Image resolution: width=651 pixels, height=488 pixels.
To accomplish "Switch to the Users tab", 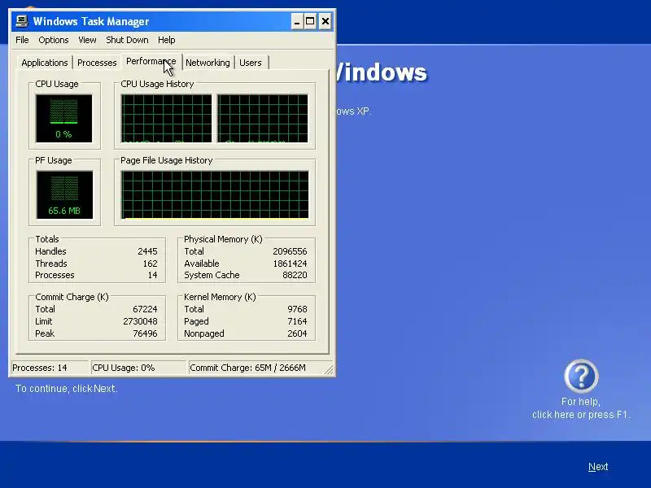I will tap(251, 63).
